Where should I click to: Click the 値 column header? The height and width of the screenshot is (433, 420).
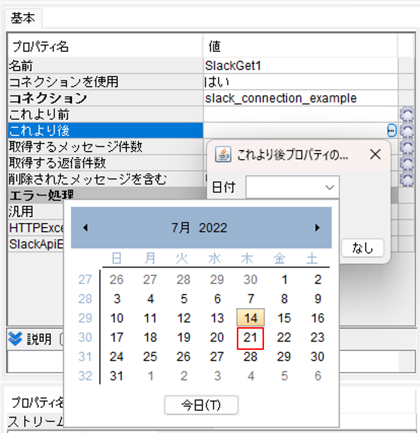(x=301, y=46)
